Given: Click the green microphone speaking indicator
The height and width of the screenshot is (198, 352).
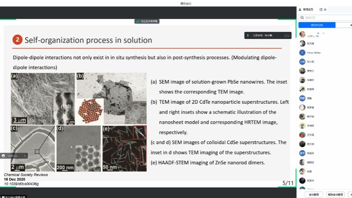Looking at the screenshot, I should 247,35.
